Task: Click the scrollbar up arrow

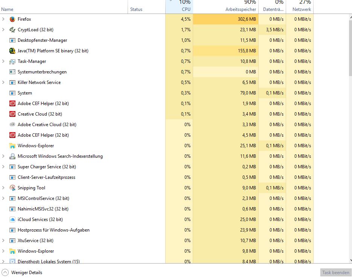Action: [350, 17]
